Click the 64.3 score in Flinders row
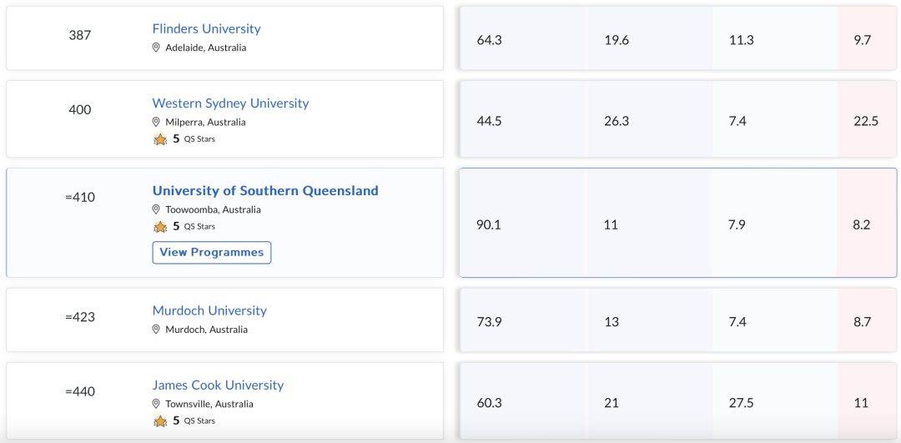901x443 pixels. (489, 40)
